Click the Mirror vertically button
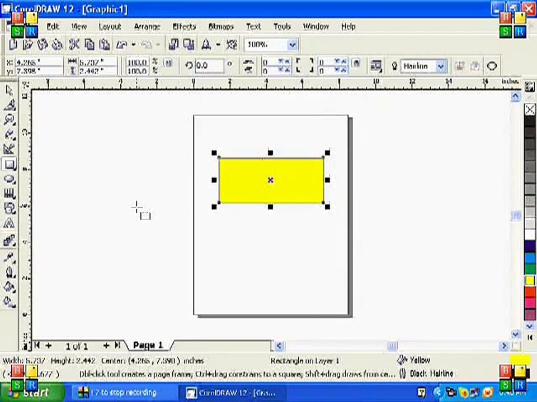This screenshot has width=537, height=402. tap(248, 70)
